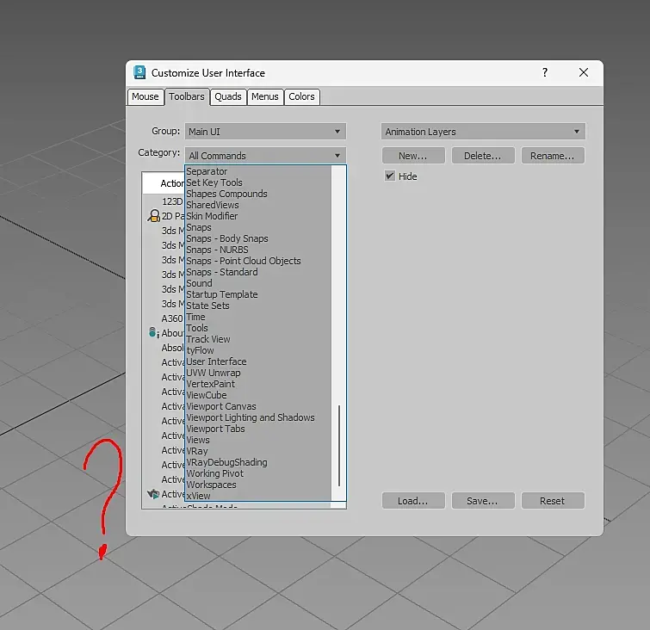Select Snaps - Standard category

tap(258, 272)
